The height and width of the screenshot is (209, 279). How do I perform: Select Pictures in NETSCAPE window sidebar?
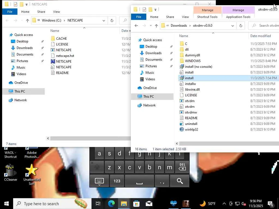coord(22,61)
